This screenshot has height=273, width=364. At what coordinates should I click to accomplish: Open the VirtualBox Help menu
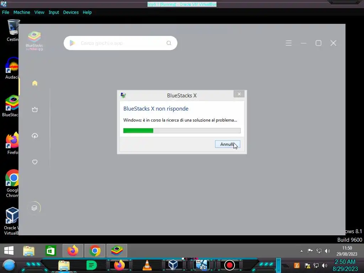click(87, 12)
